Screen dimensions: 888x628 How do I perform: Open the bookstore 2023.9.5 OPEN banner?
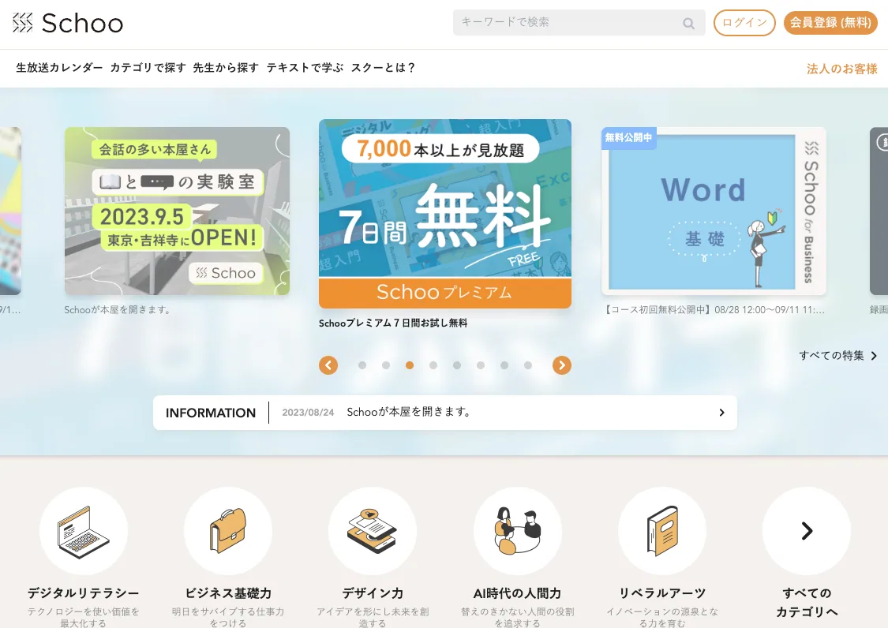177,211
